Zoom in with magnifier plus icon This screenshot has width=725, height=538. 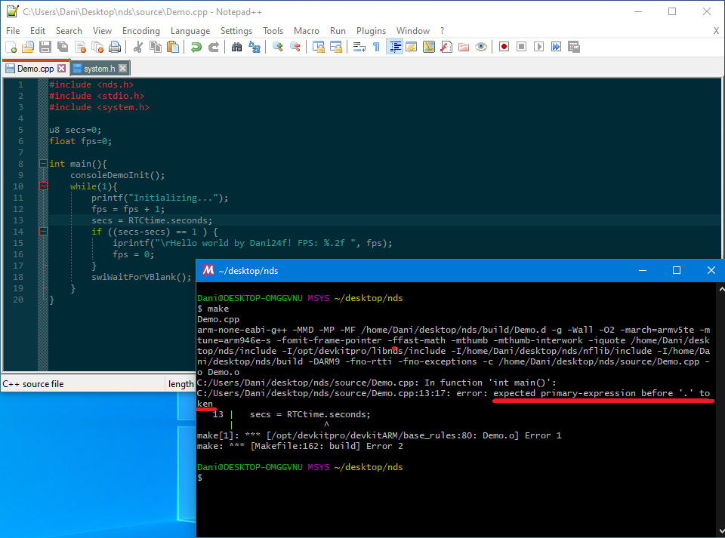coord(277,47)
